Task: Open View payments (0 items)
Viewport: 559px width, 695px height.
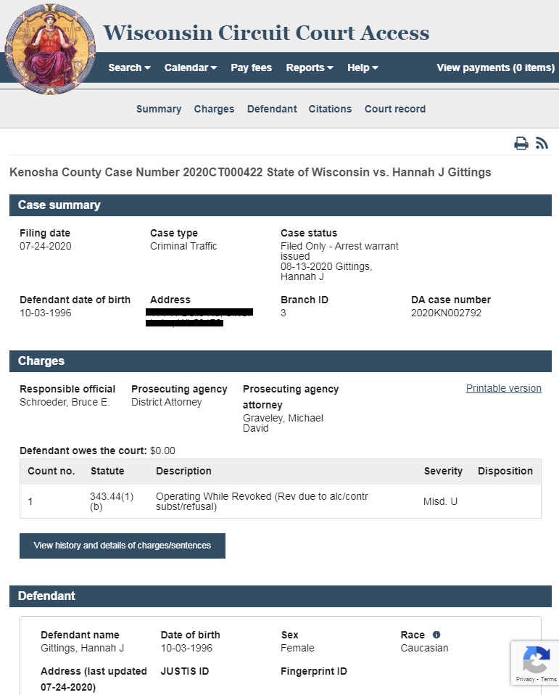Action: (x=496, y=67)
